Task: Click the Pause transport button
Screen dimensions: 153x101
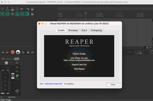Action: pos(32,53)
